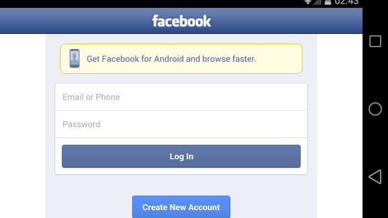Tap the battery status icon
This screenshot has height=218, width=388.
[x=327, y=2]
